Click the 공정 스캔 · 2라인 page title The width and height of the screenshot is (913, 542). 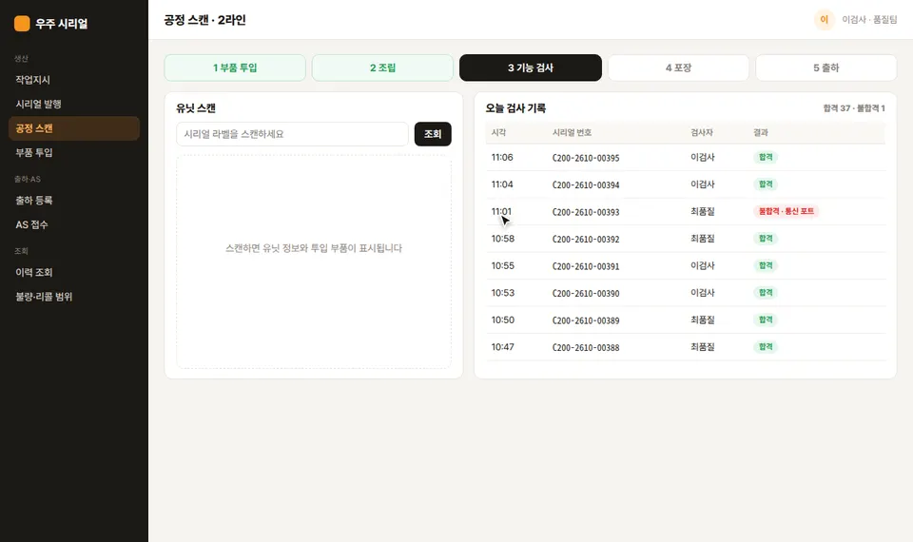pyautogui.click(x=205, y=20)
